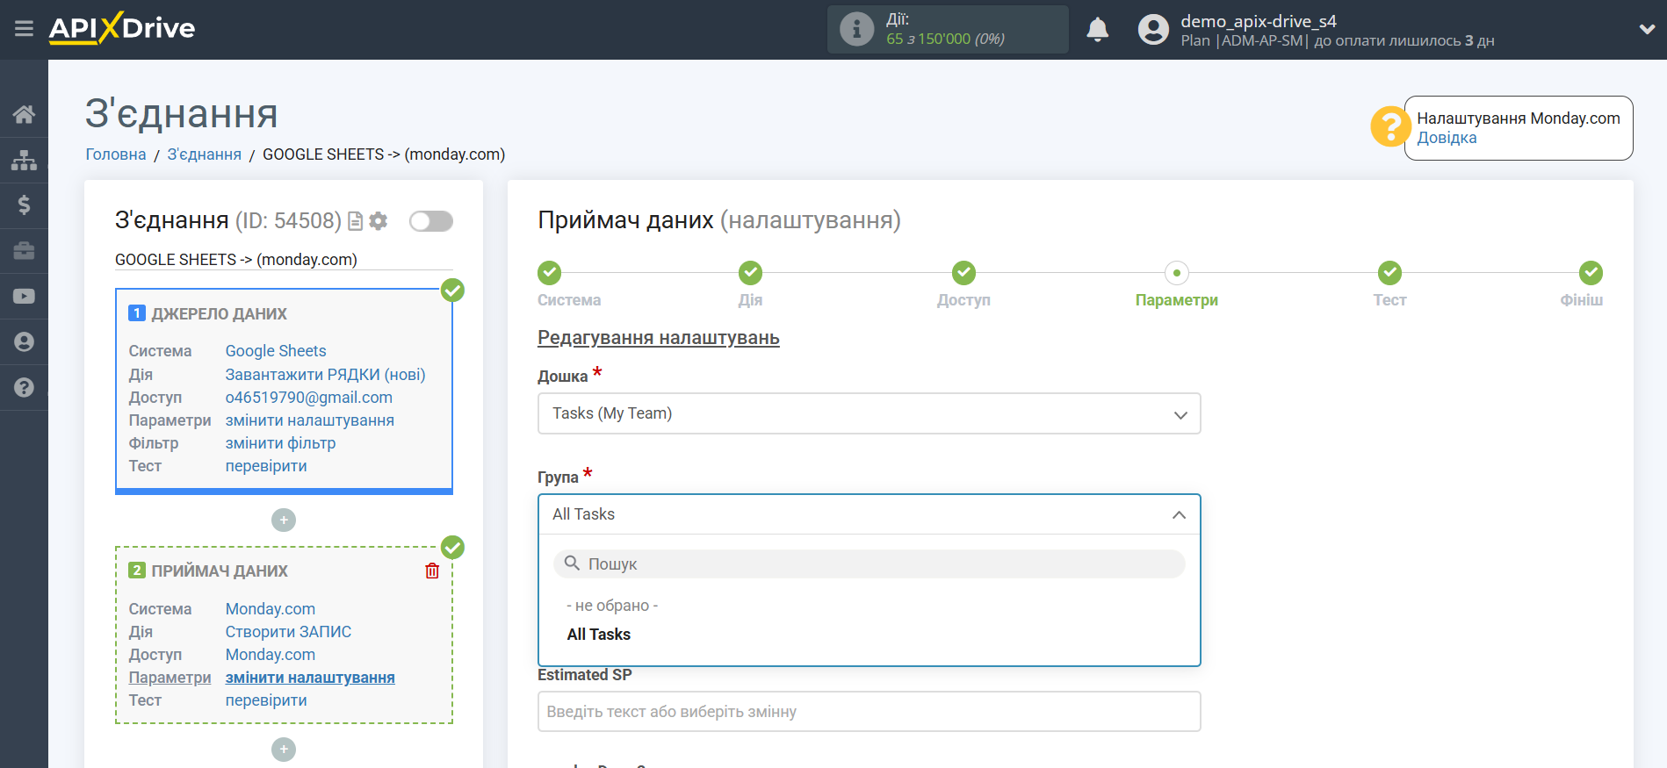Viewport: 1667px width, 768px height.
Task: Open the Дошка dropdown Tasks (My Team)
Action: 869,413
